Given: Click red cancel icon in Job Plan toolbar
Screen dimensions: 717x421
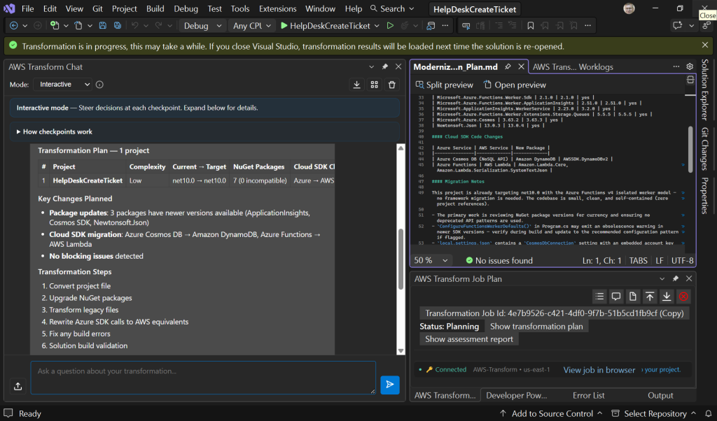Looking at the screenshot, I should (683, 297).
